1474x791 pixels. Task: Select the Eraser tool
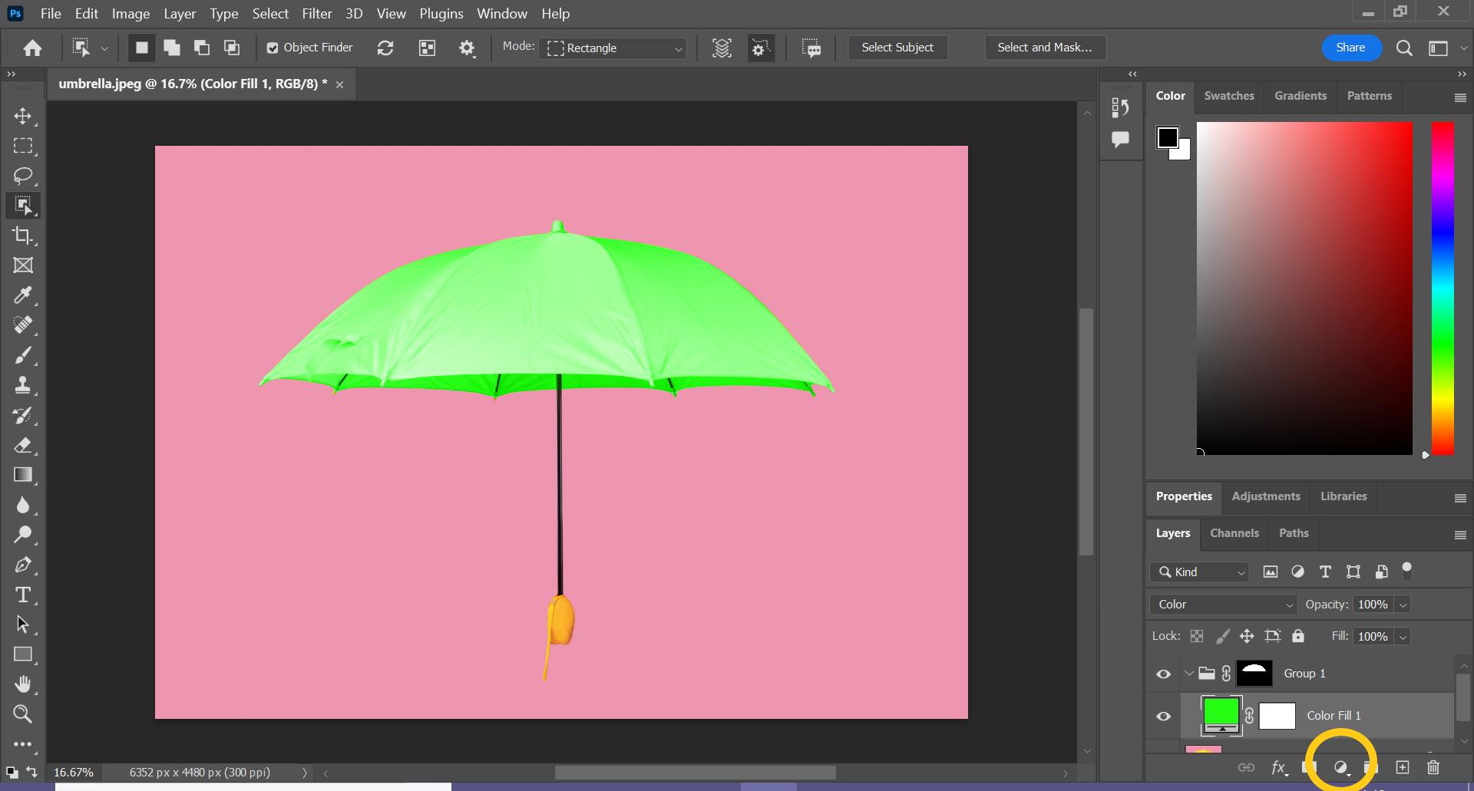tap(23, 445)
